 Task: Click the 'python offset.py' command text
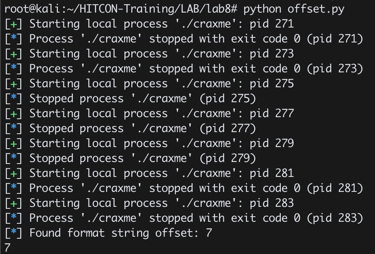[x=294, y=9]
